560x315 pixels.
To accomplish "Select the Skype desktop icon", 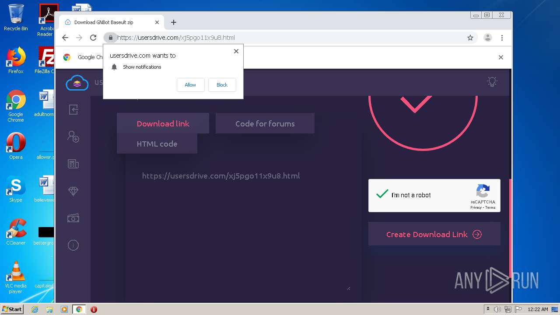I will (16, 189).
